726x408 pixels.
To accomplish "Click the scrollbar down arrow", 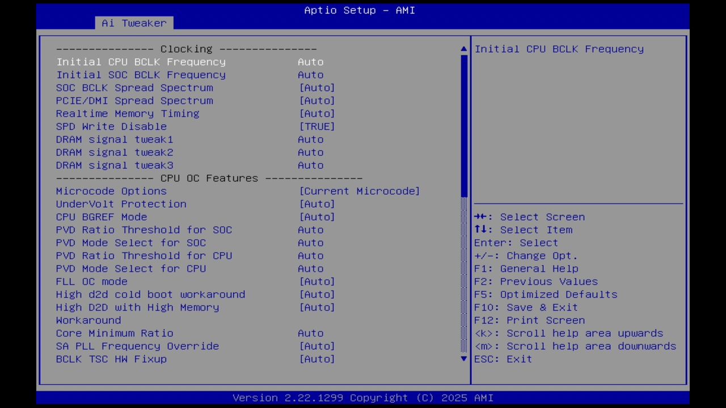I will coord(463,359).
